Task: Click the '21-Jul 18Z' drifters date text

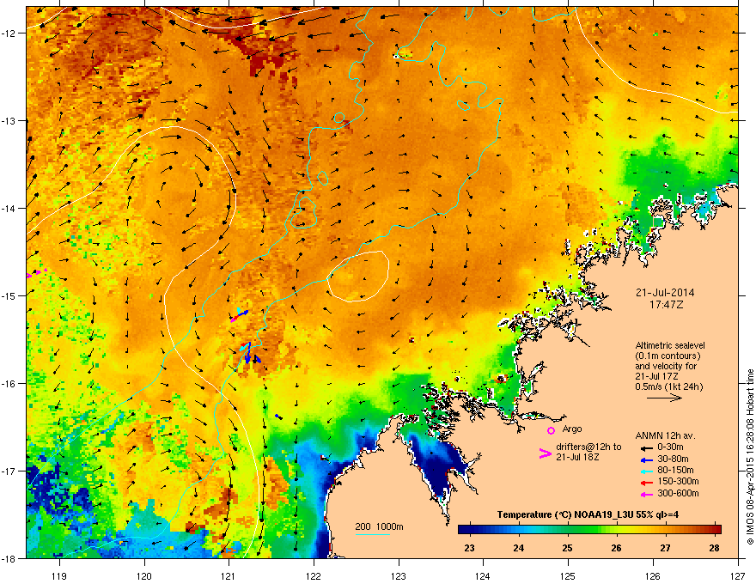Action: [x=577, y=457]
